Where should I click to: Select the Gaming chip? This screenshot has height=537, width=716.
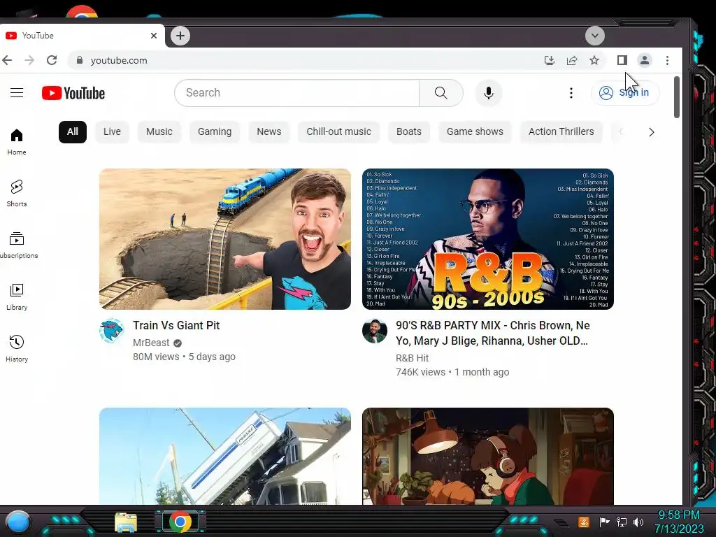point(215,132)
